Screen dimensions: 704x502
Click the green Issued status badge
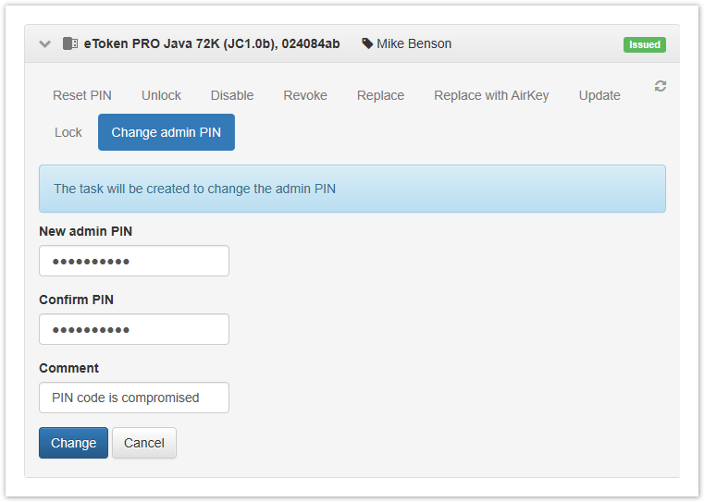tap(644, 44)
